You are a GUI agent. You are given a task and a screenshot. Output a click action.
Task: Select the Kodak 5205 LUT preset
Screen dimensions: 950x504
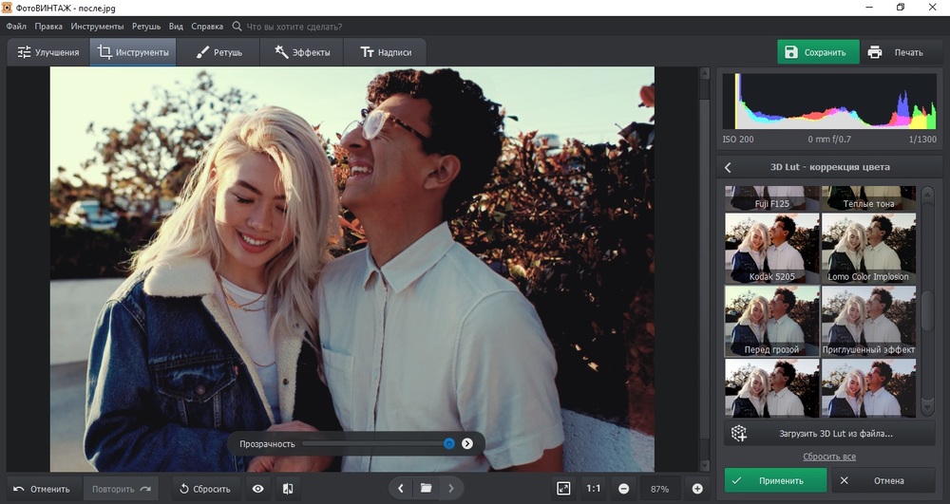[x=771, y=248]
